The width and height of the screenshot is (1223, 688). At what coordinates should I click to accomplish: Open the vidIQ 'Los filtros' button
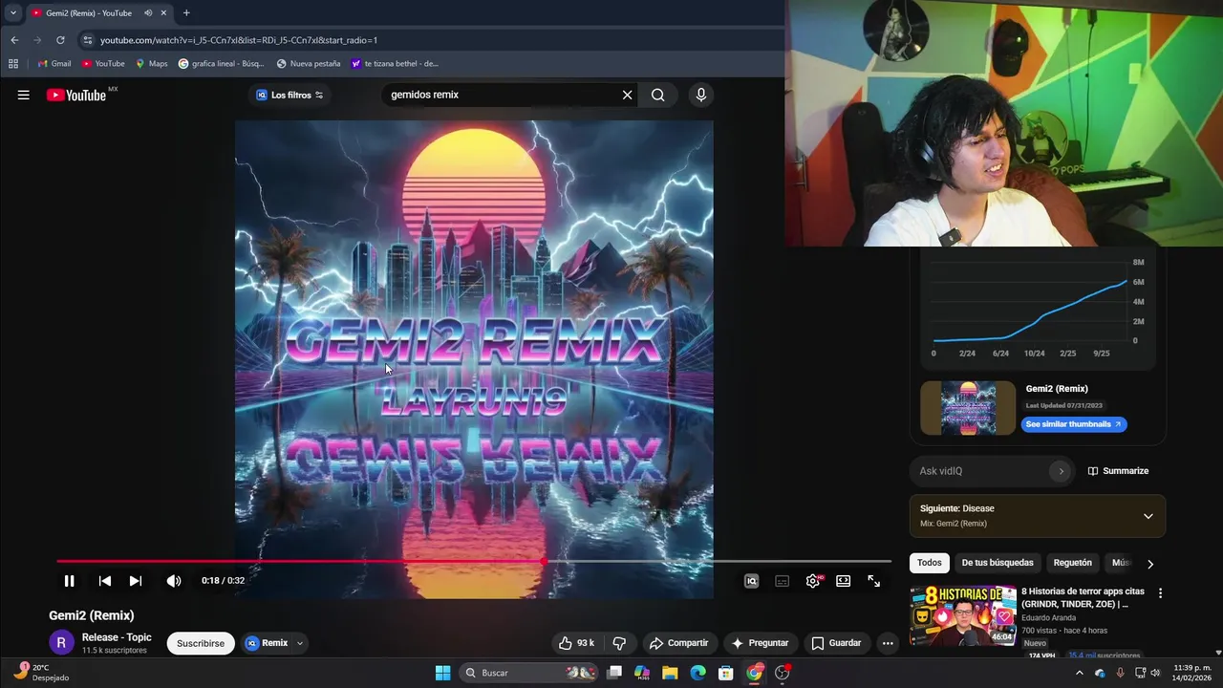pos(290,95)
